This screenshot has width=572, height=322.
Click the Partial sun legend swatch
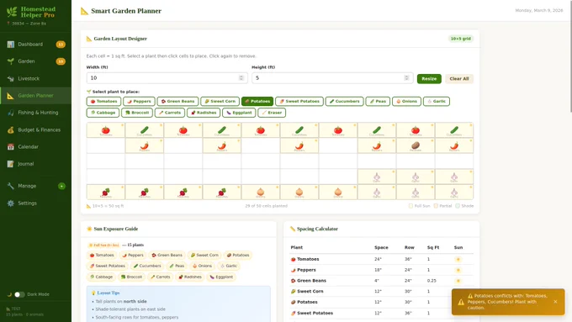click(436, 206)
